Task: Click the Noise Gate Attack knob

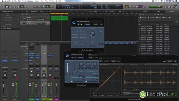Action: click(81, 64)
